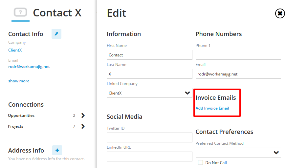Click the plus icon next to Address Info
The height and width of the screenshot is (168, 286).
coord(57,150)
